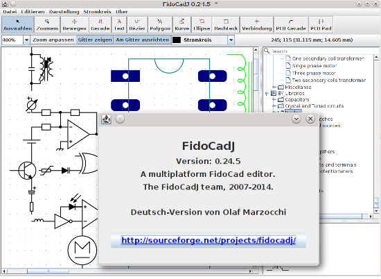Viewport: 381px width, 279px height.
Task: Open the Editieren menu
Action: pos(33,12)
